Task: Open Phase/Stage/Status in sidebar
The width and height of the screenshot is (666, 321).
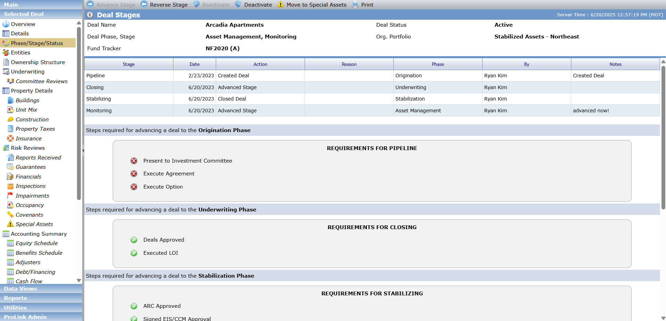Action: pyautogui.click(x=38, y=43)
